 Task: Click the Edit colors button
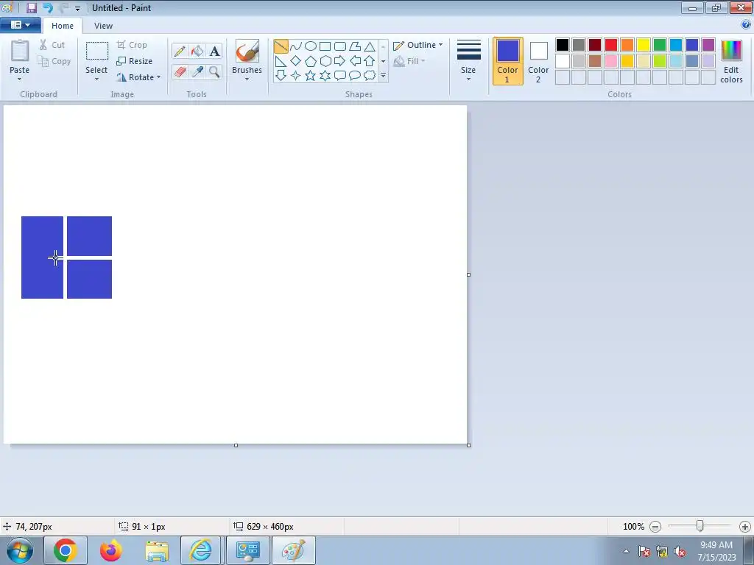[731, 61]
